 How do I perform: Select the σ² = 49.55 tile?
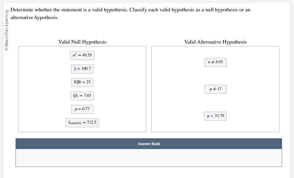[82, 55]
